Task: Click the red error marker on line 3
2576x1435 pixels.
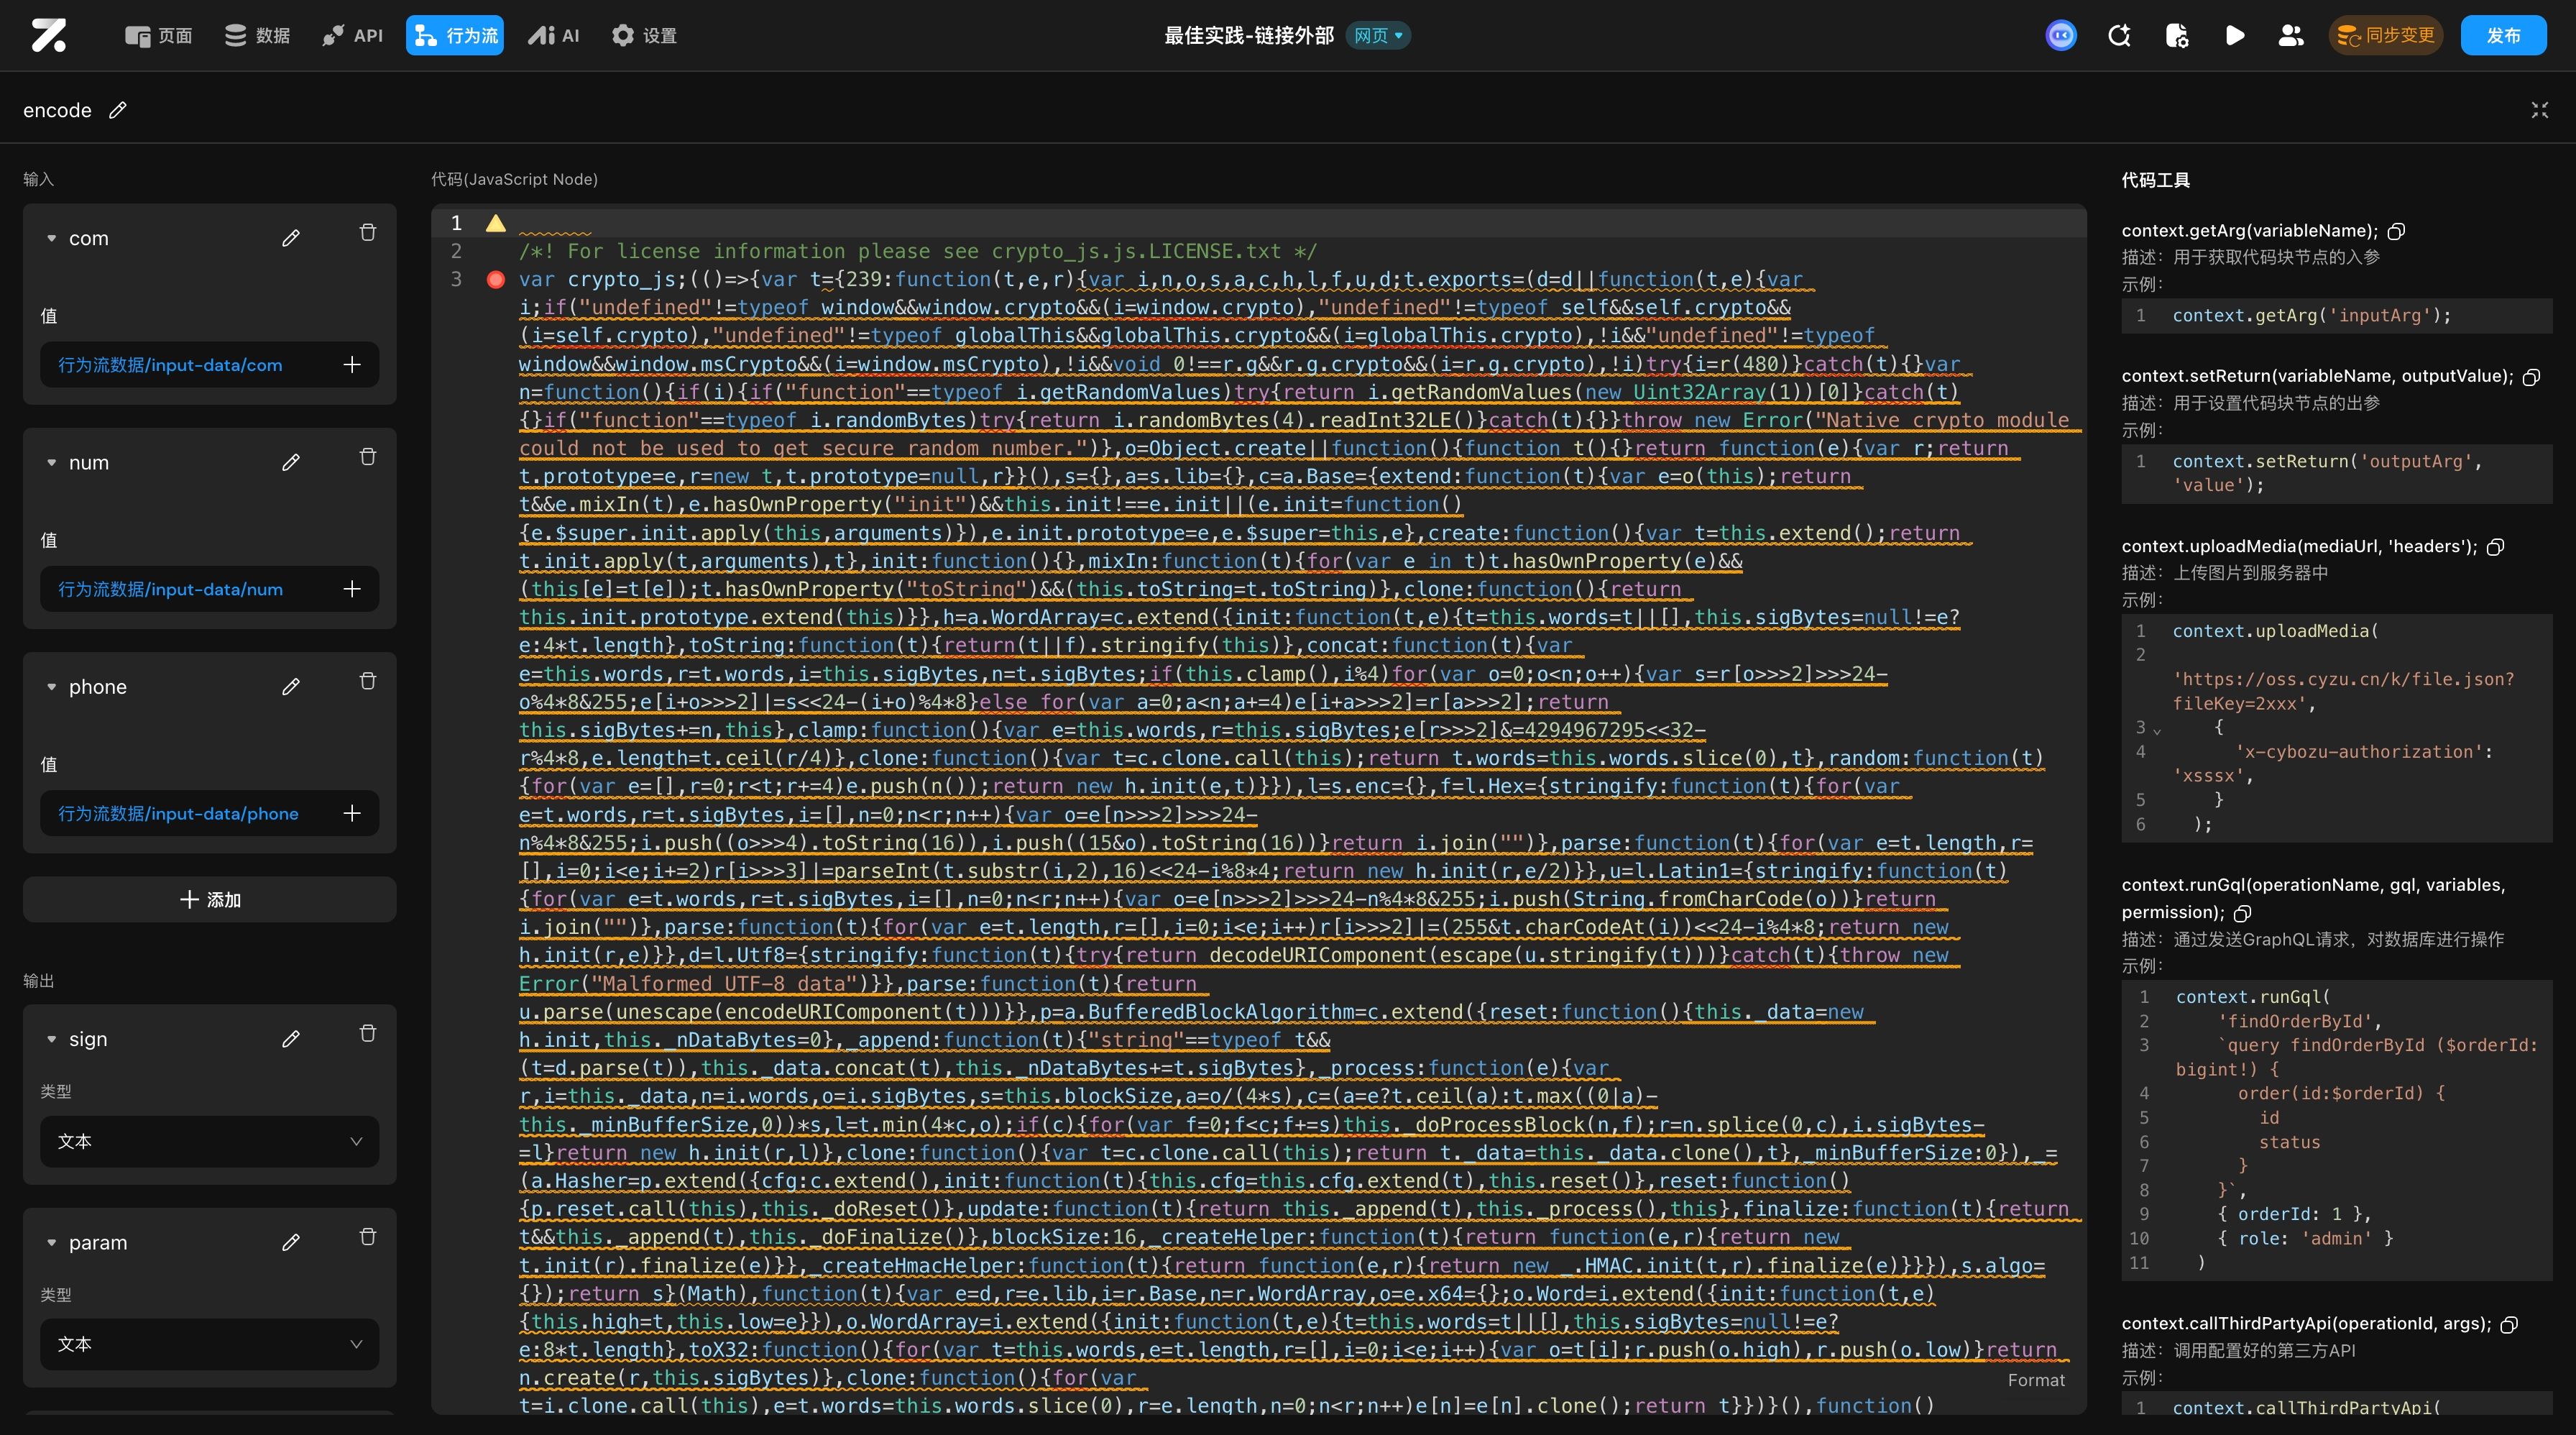Action: (495, 280)
